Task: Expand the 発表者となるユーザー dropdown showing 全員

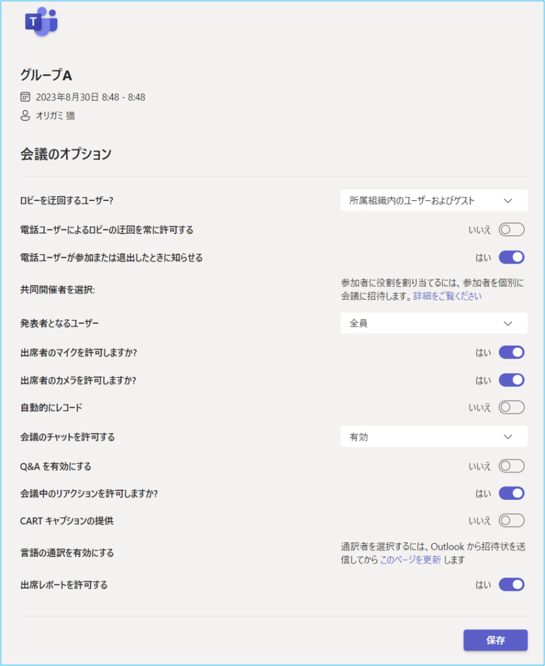Action: point(434,323)
